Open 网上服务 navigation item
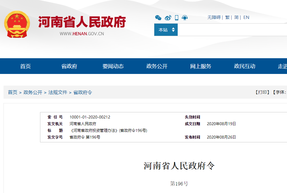Screen dimensions: 287x193 tap(201, 66)
